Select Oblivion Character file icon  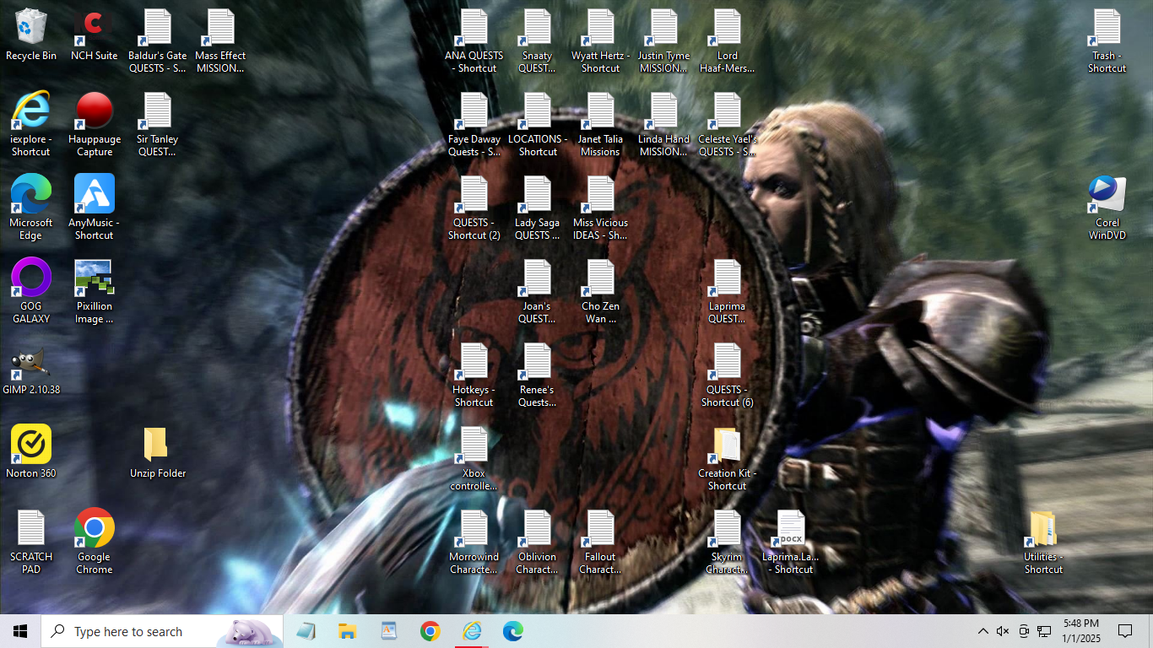click(538, 541)
